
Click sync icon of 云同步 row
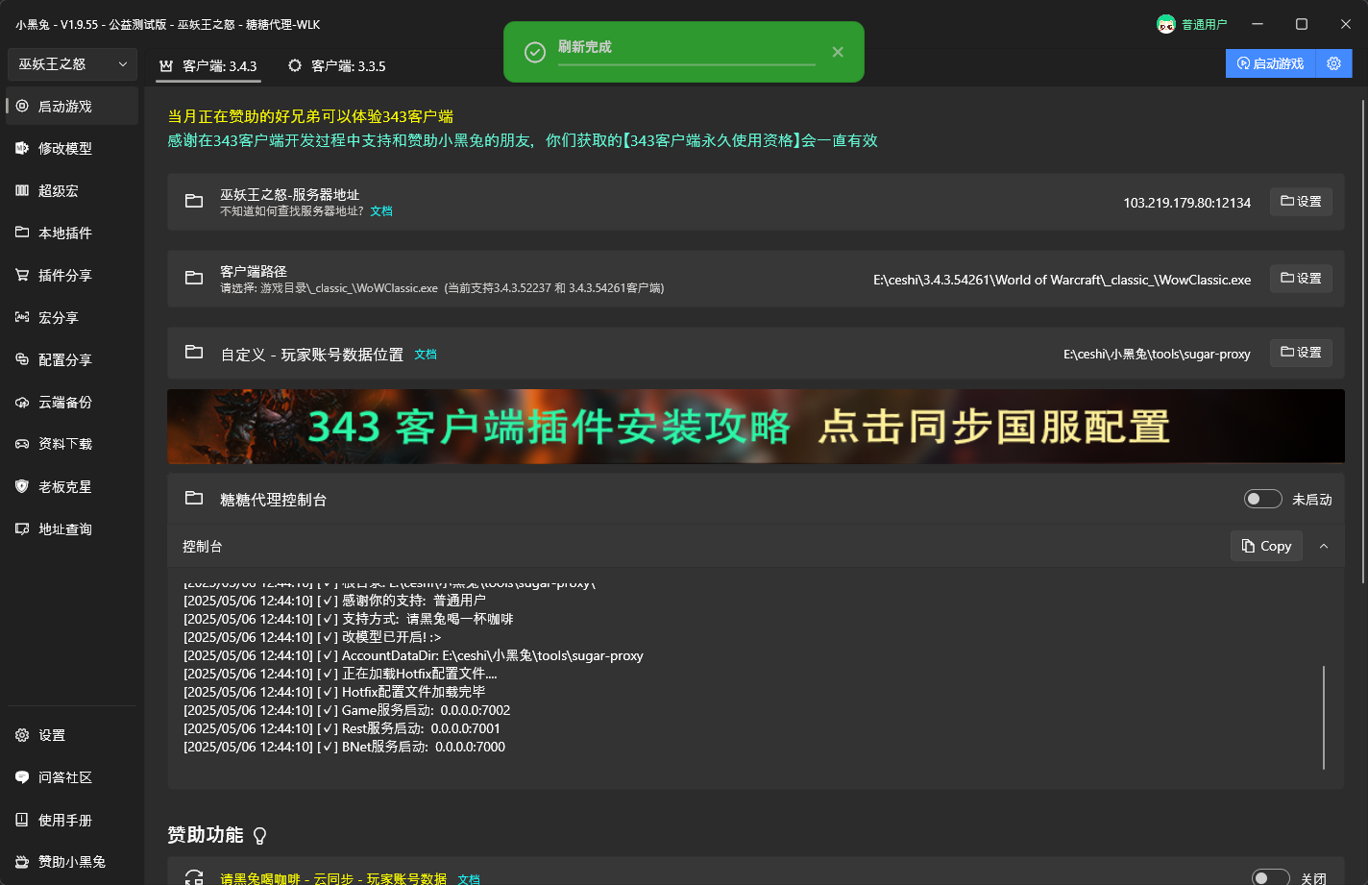pyautogui.click(x=194, y=878)
